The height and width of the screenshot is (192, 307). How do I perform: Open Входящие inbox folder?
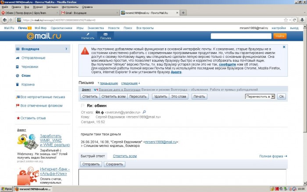click(43, 49)
